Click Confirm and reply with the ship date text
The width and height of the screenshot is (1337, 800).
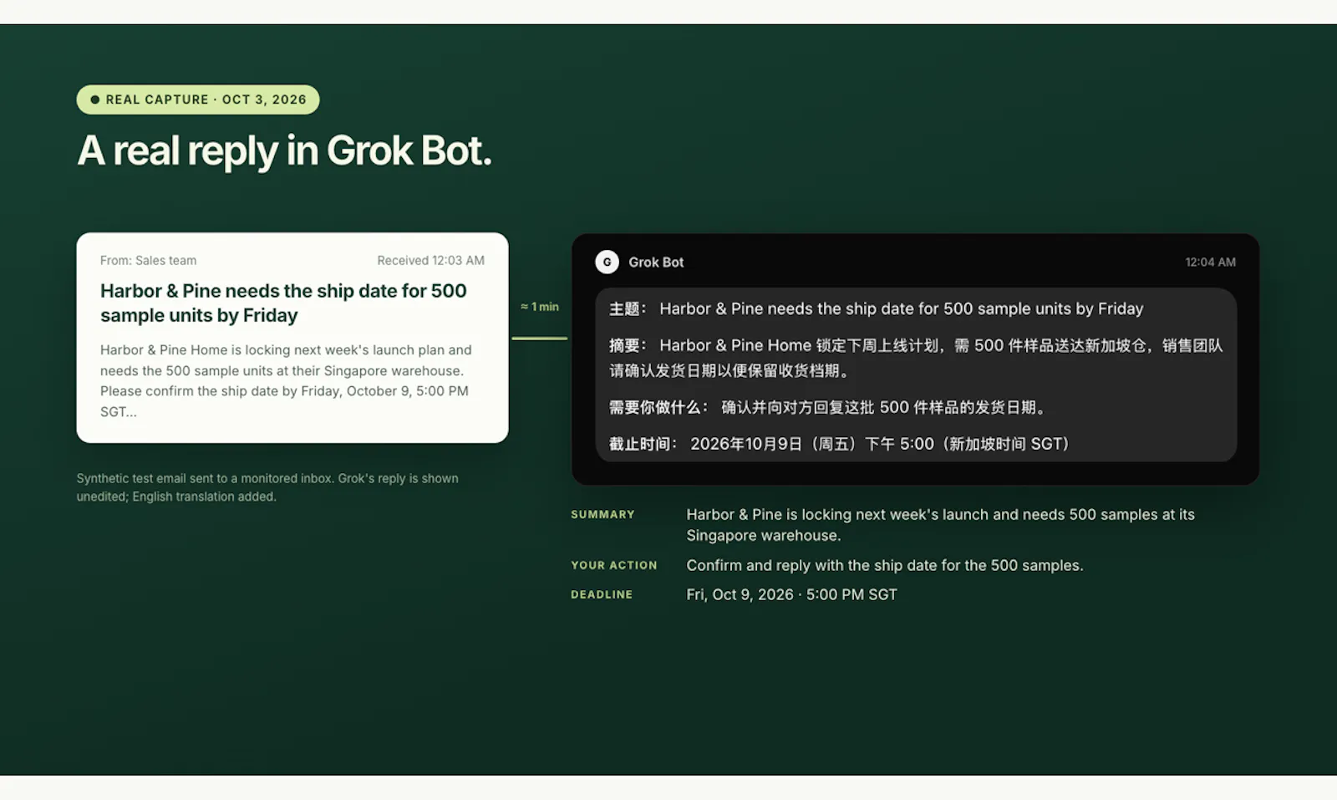(x=885, y=566)
